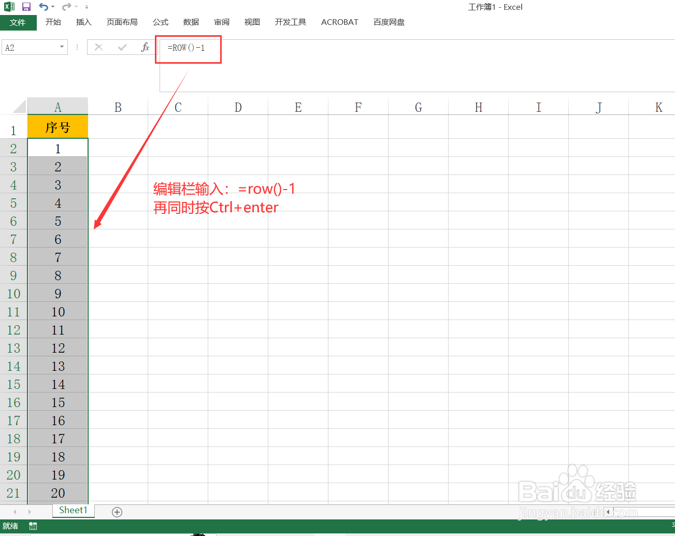Click cell A13 containing value 12
675x536 pixels.
pyautogui.click(x=58, y=348)
